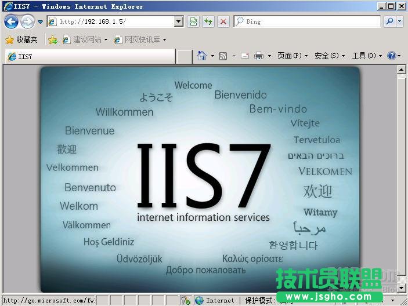Click the scrollbar down arrow
Image resolution: width=408 pixels, height=306 pixels.
pyautogui.click(x=401, y=288)
